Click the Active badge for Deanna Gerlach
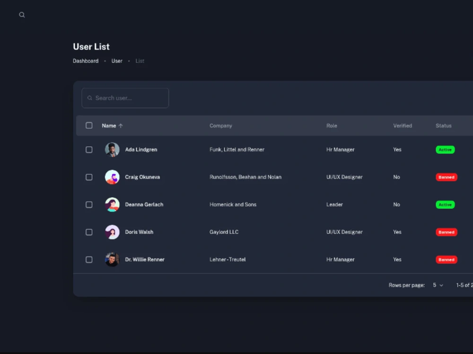 (445, 205)
